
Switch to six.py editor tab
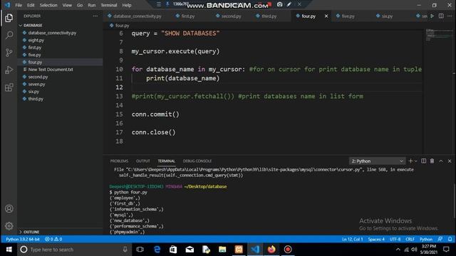click(x=387, y=16)
